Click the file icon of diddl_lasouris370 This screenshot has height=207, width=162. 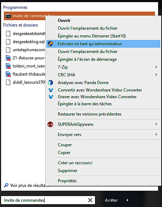click(8, 82)
